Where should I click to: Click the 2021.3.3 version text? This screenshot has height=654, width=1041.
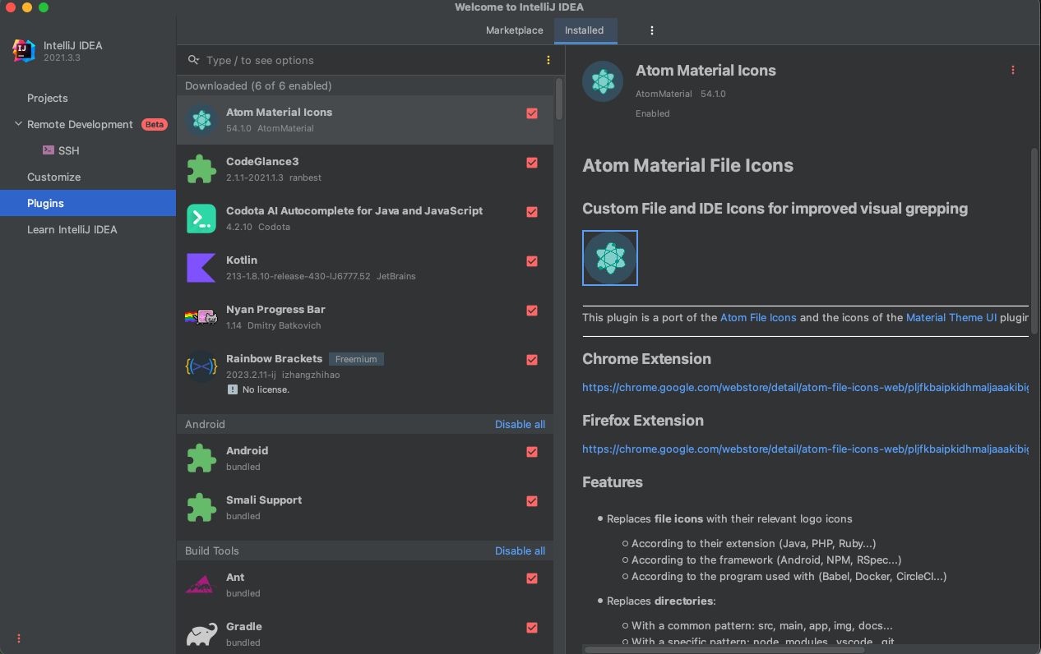(x=62, y=58)
